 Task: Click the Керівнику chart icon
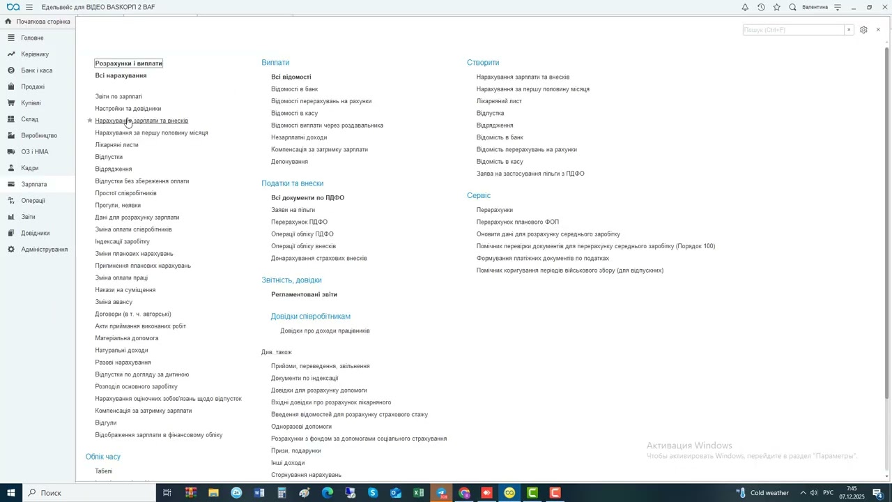pos(11,54)
